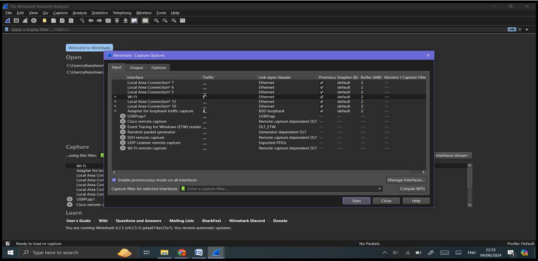538x261 pixels.
Task: Select the restart capture icon
Action: pyautogui.click(x=25, y=20)
